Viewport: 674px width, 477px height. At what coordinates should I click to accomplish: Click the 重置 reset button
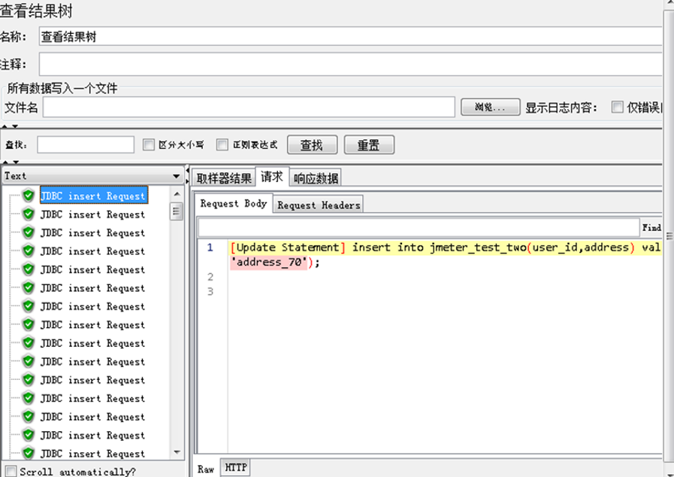(369, 145)
